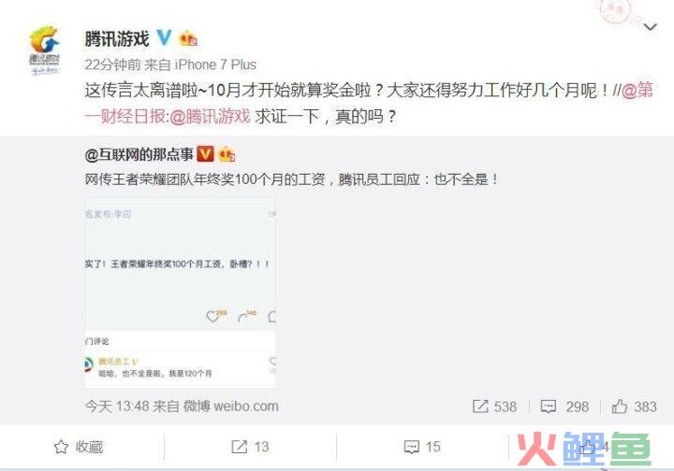The height and width of the screenshot is (471, 674).
Task: Toggle 收藏 favorite star
Action: [x=79, y=447]
